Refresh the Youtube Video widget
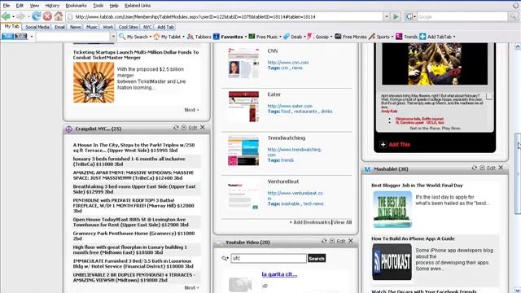 point(324,241)
